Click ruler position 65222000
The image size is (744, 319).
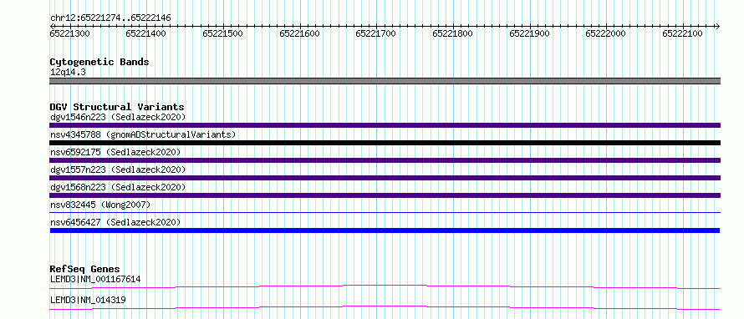pyautogui.click(x=605, y=33)
